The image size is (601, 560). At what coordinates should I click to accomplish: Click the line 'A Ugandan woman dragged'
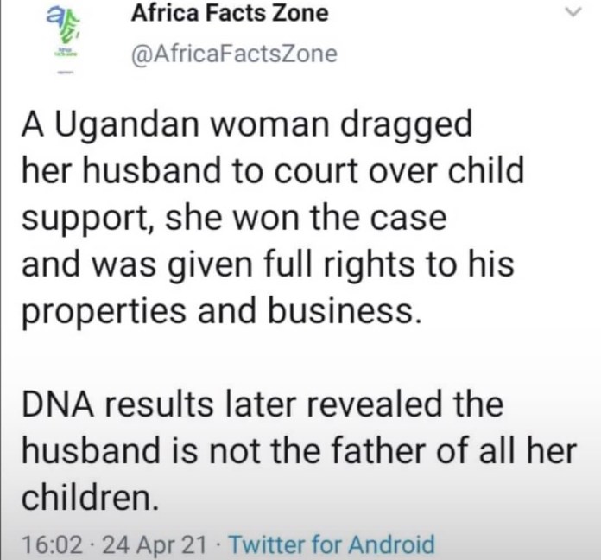pos(247,126)
